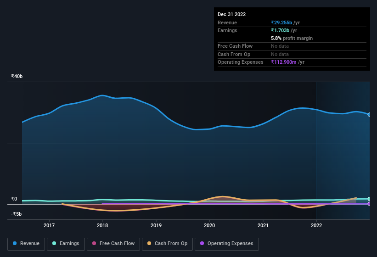Click the Earnings row label in tooltip

click(x=227, y=30)
